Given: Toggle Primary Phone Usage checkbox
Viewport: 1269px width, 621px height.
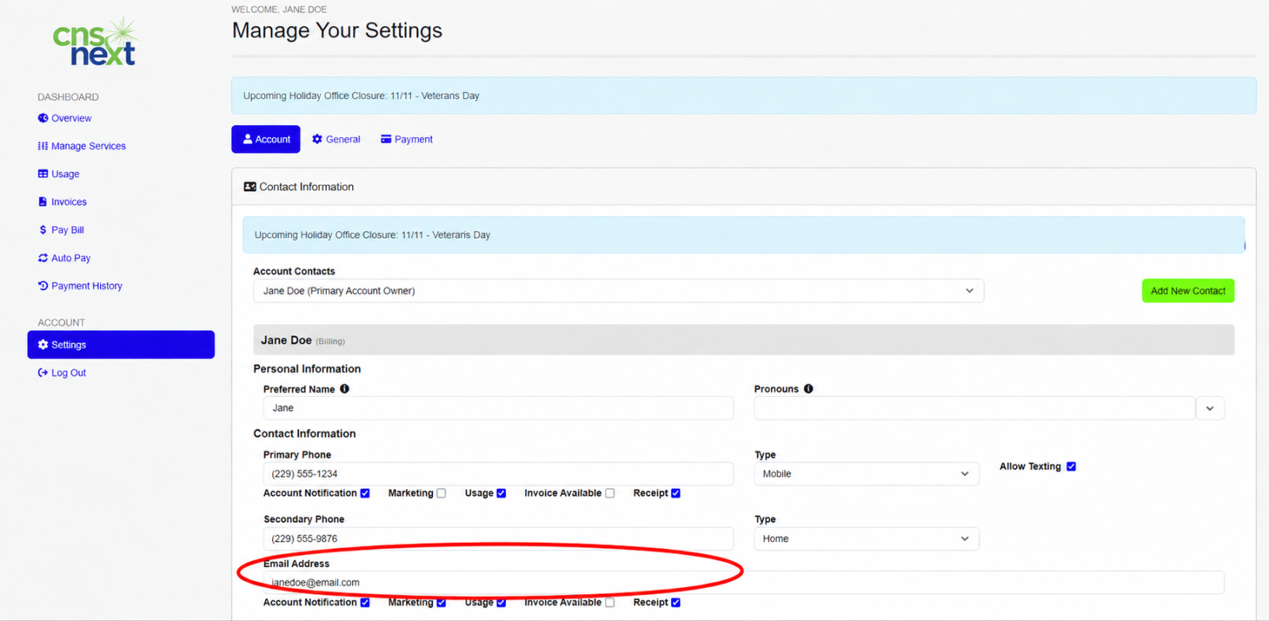Looking at the screenshot, I should [x=501, y=493].
